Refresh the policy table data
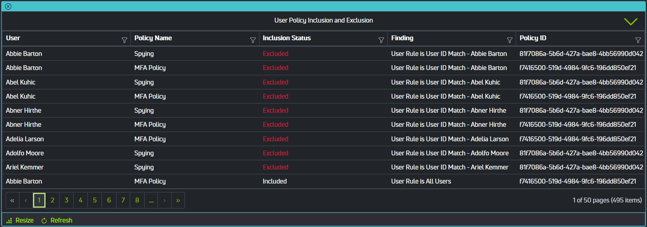The image size is (647, 227). pos(57,221)
